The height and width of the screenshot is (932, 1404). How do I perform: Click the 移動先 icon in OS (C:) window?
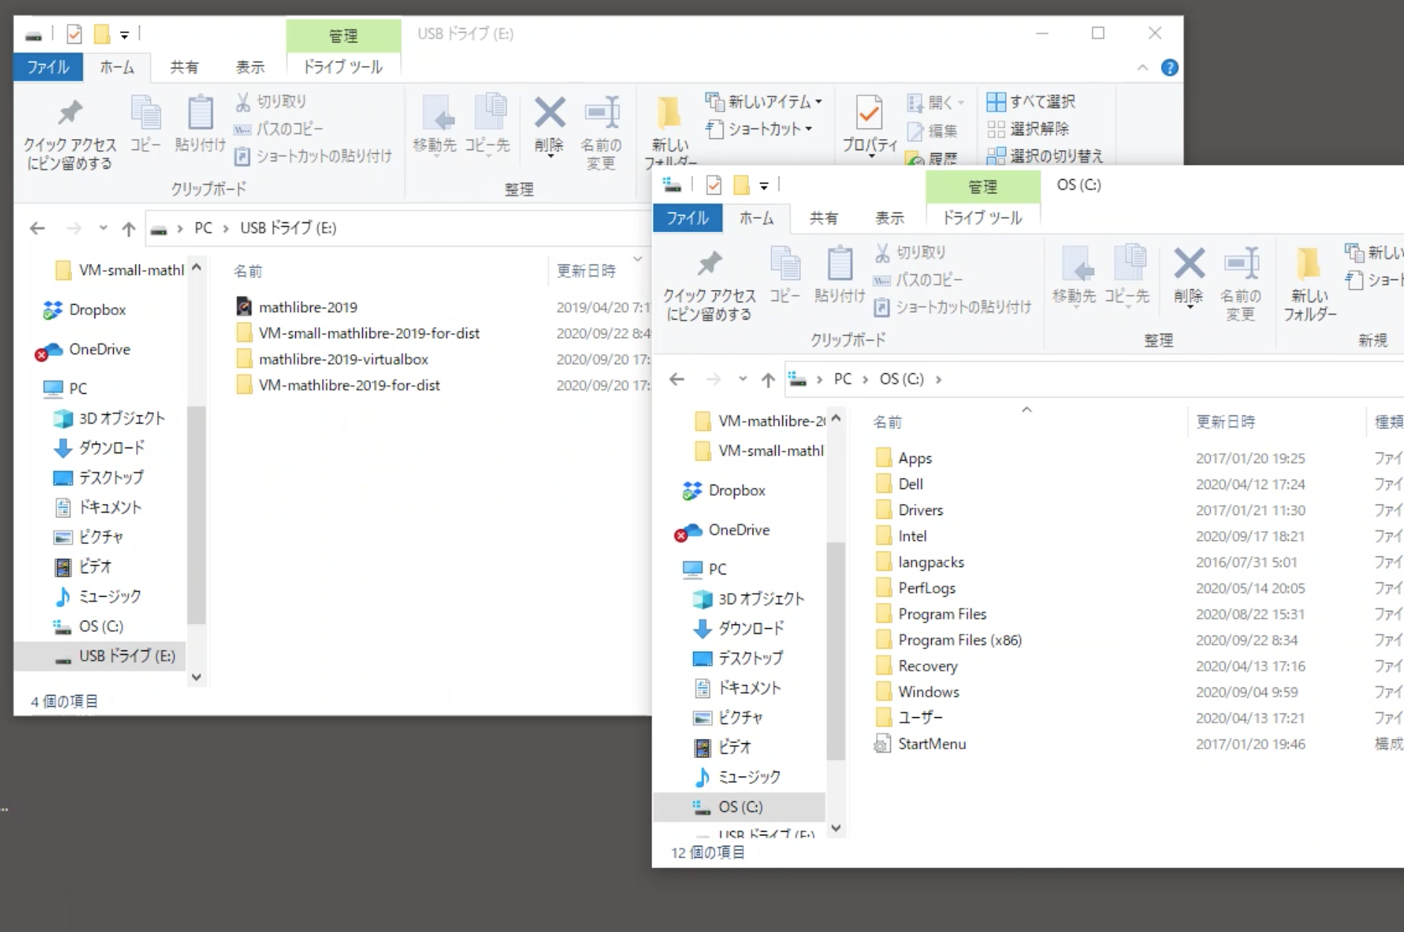[x=1075, y=275]
